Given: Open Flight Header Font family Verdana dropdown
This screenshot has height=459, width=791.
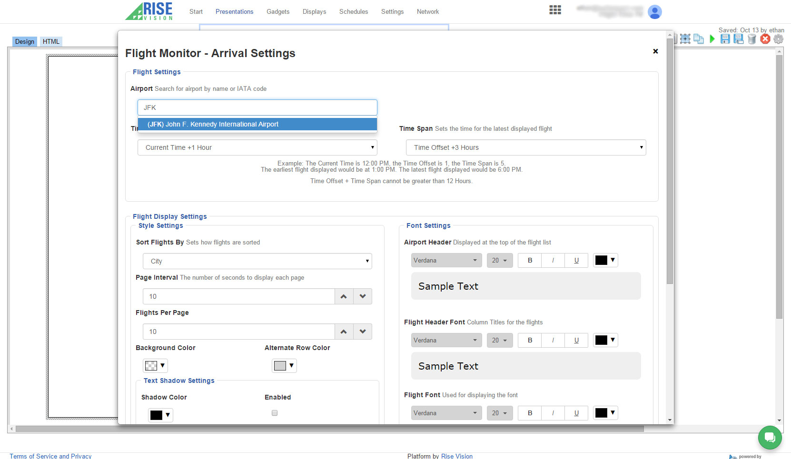Looking at the screenshot, I should coord(446,340).
